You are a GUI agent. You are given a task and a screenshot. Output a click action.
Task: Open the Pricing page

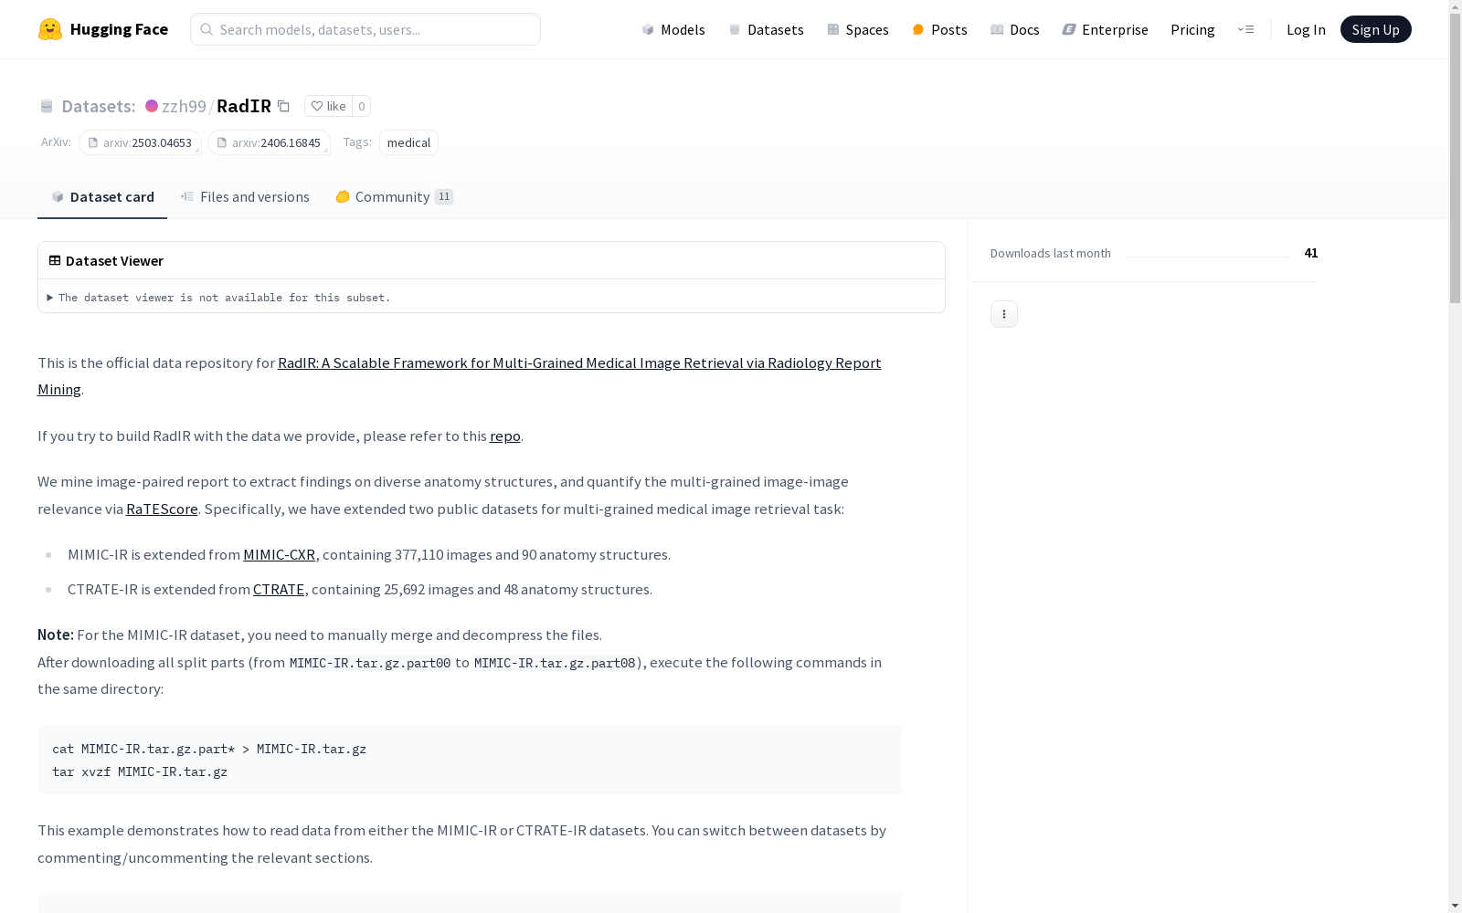pos(1192,29)
